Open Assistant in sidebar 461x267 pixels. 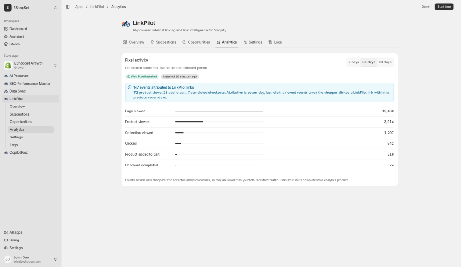point(31,36)
